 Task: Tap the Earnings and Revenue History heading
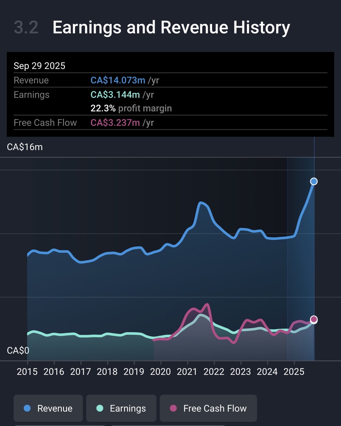coord(171,27)
